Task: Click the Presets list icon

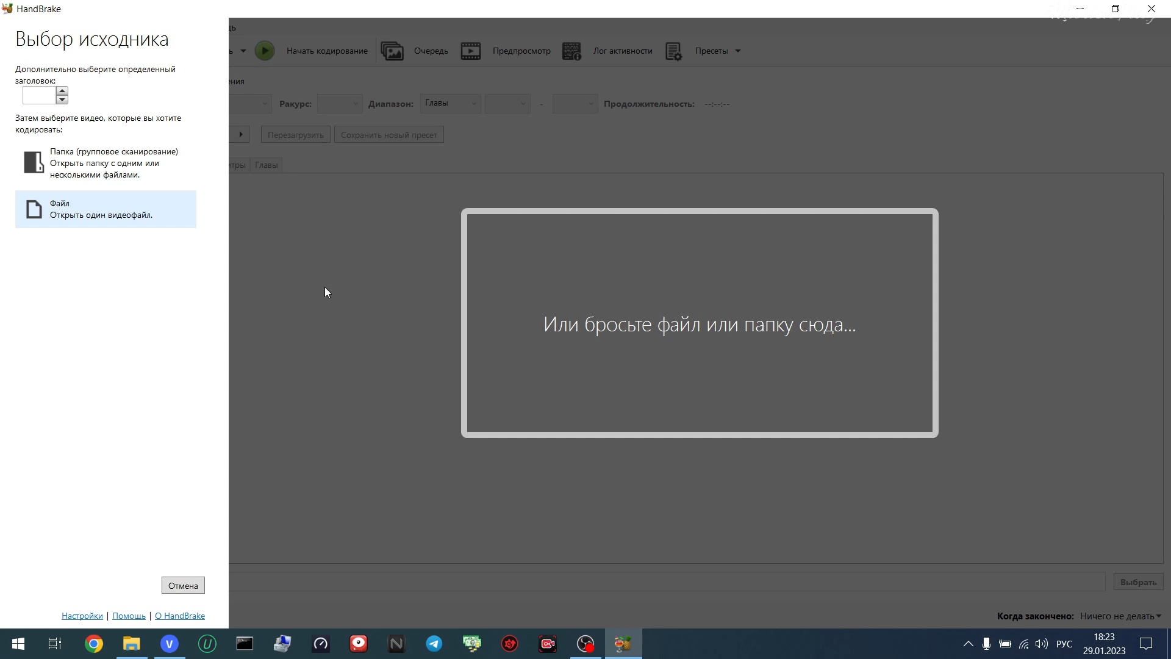Action: [673, 51]
